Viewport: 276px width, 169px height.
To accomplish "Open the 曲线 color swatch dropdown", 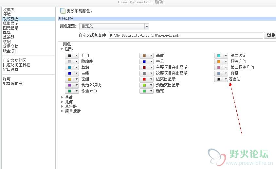I will point(72,73).
